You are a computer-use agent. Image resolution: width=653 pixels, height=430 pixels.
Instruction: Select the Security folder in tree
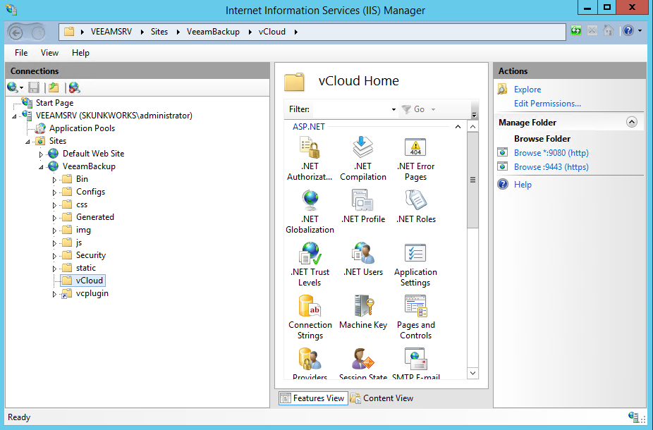90,255
